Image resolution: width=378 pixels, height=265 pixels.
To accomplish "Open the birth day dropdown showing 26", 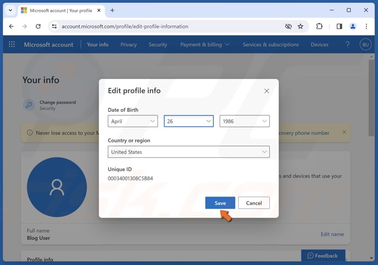I will click(189, 121).
